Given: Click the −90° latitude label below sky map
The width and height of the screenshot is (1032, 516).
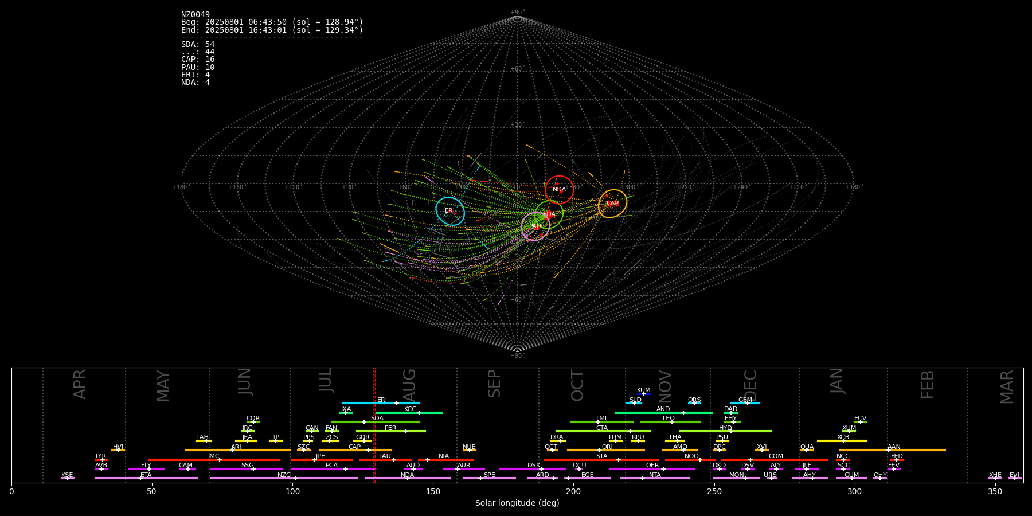Looking at the screenshot, I should [x=517, y=356].
